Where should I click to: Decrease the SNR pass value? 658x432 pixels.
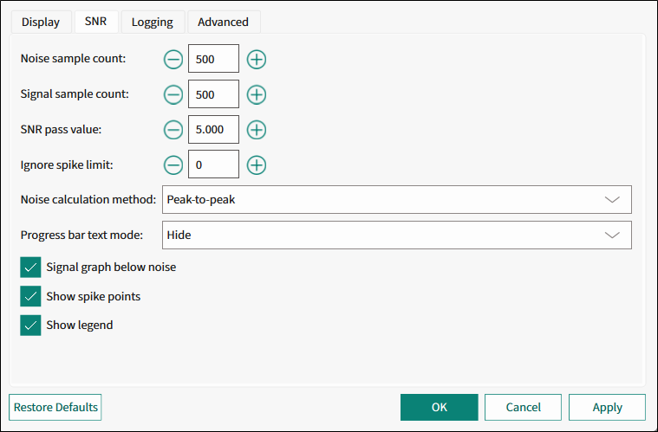173,130
